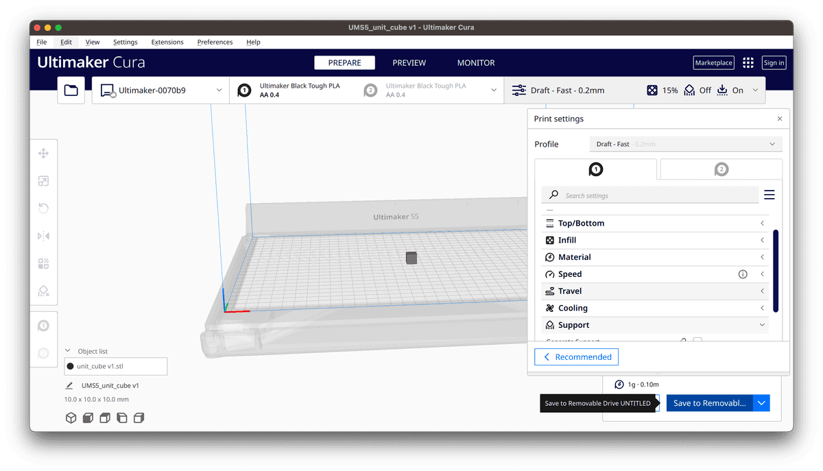Image resolution: width=823 pixels, height=471 pixels.
Task: Go back to Recommended settings
Action: pyautogui.click(x=577, y=357)
